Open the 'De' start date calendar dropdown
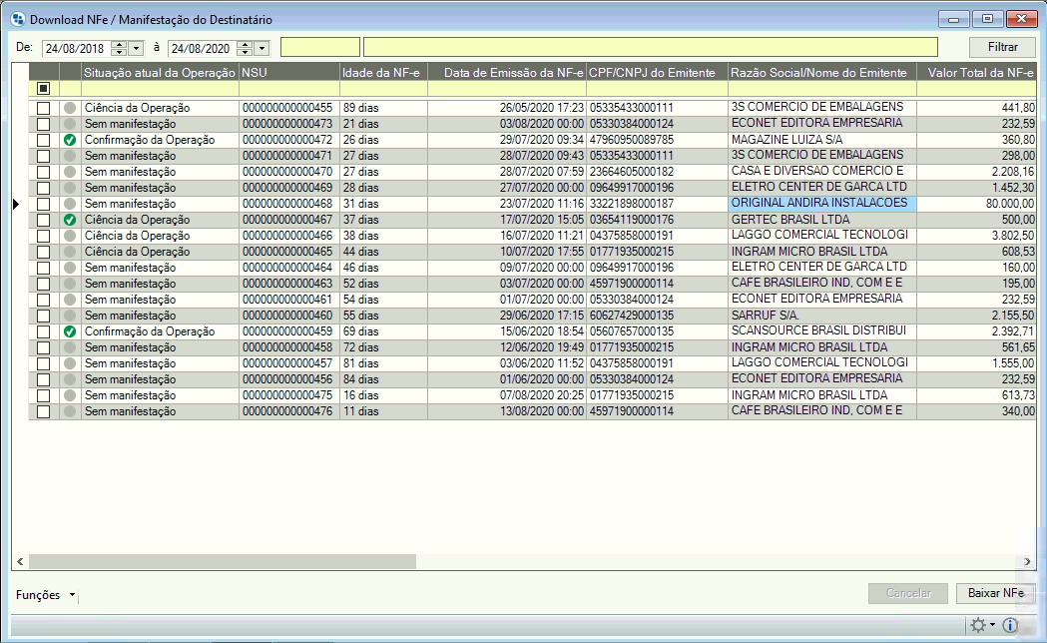This screenshot has width=1047, height=643. click(137, 48)
